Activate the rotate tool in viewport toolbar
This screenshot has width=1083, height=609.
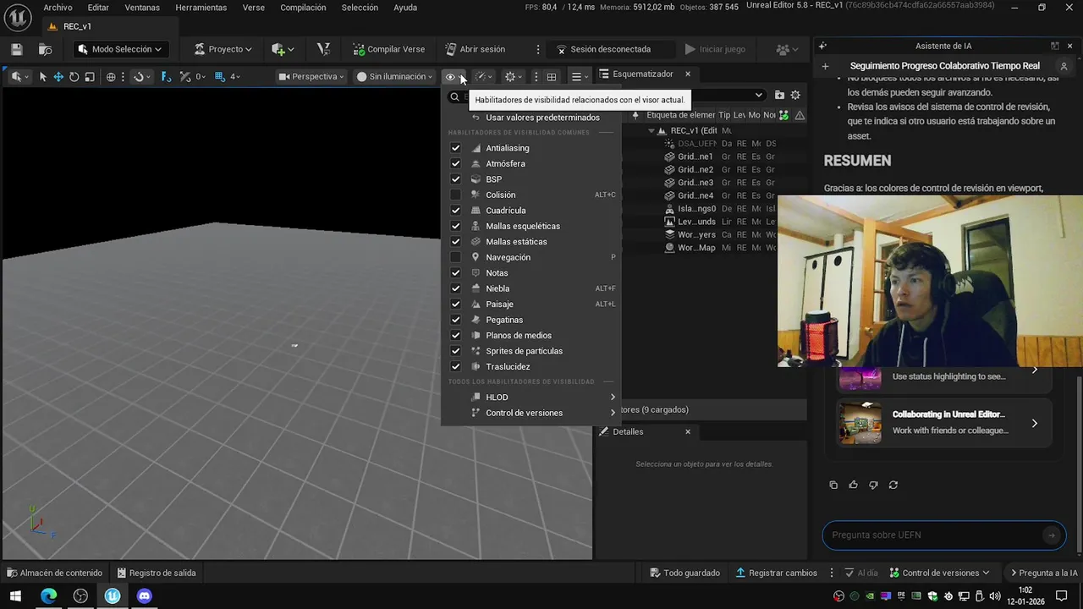pyautogui.click(x=74, y=77)
